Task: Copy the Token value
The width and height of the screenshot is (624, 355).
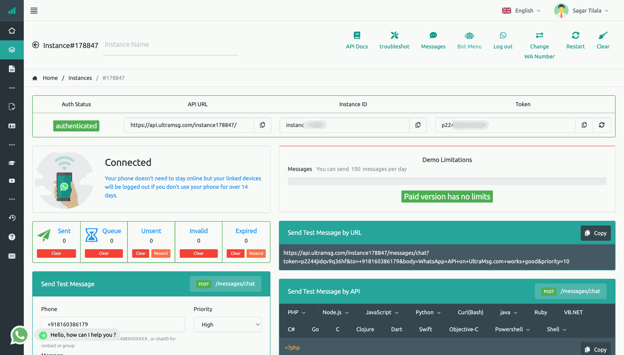Action: pos(584,125)
